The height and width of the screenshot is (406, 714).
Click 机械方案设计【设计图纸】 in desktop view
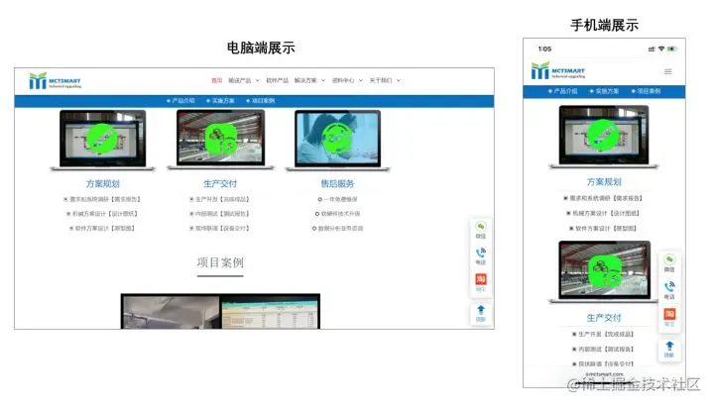pyautogui.click(x=102, y=214)
